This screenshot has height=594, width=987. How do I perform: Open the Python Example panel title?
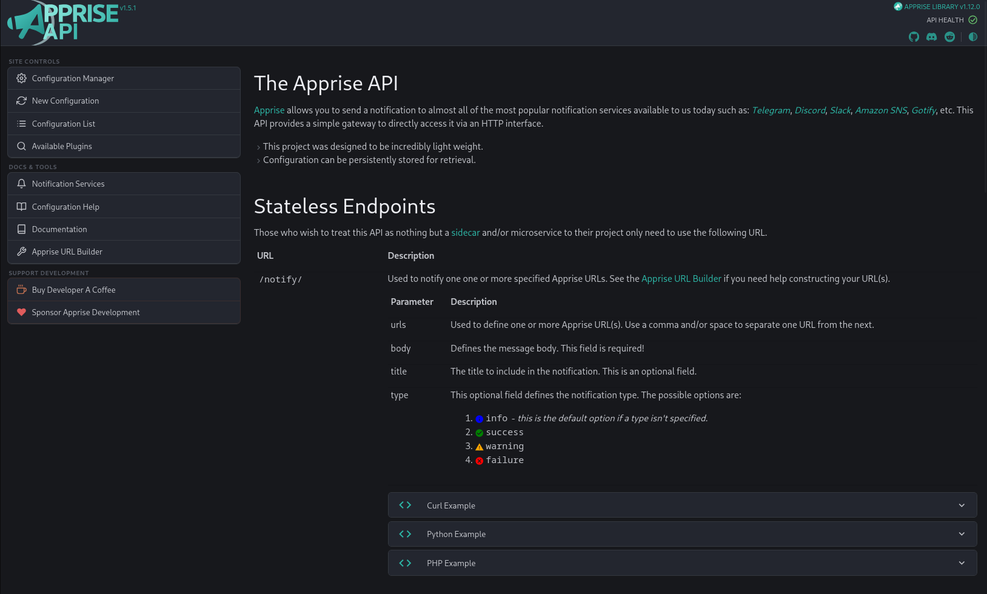point(456,534)
